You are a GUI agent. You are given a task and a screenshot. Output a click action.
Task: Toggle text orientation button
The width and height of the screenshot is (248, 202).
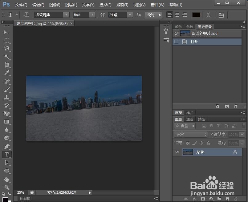pos(26,15)
